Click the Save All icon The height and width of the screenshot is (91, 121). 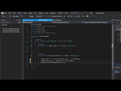pyautogui.click(x=18, y=16)
